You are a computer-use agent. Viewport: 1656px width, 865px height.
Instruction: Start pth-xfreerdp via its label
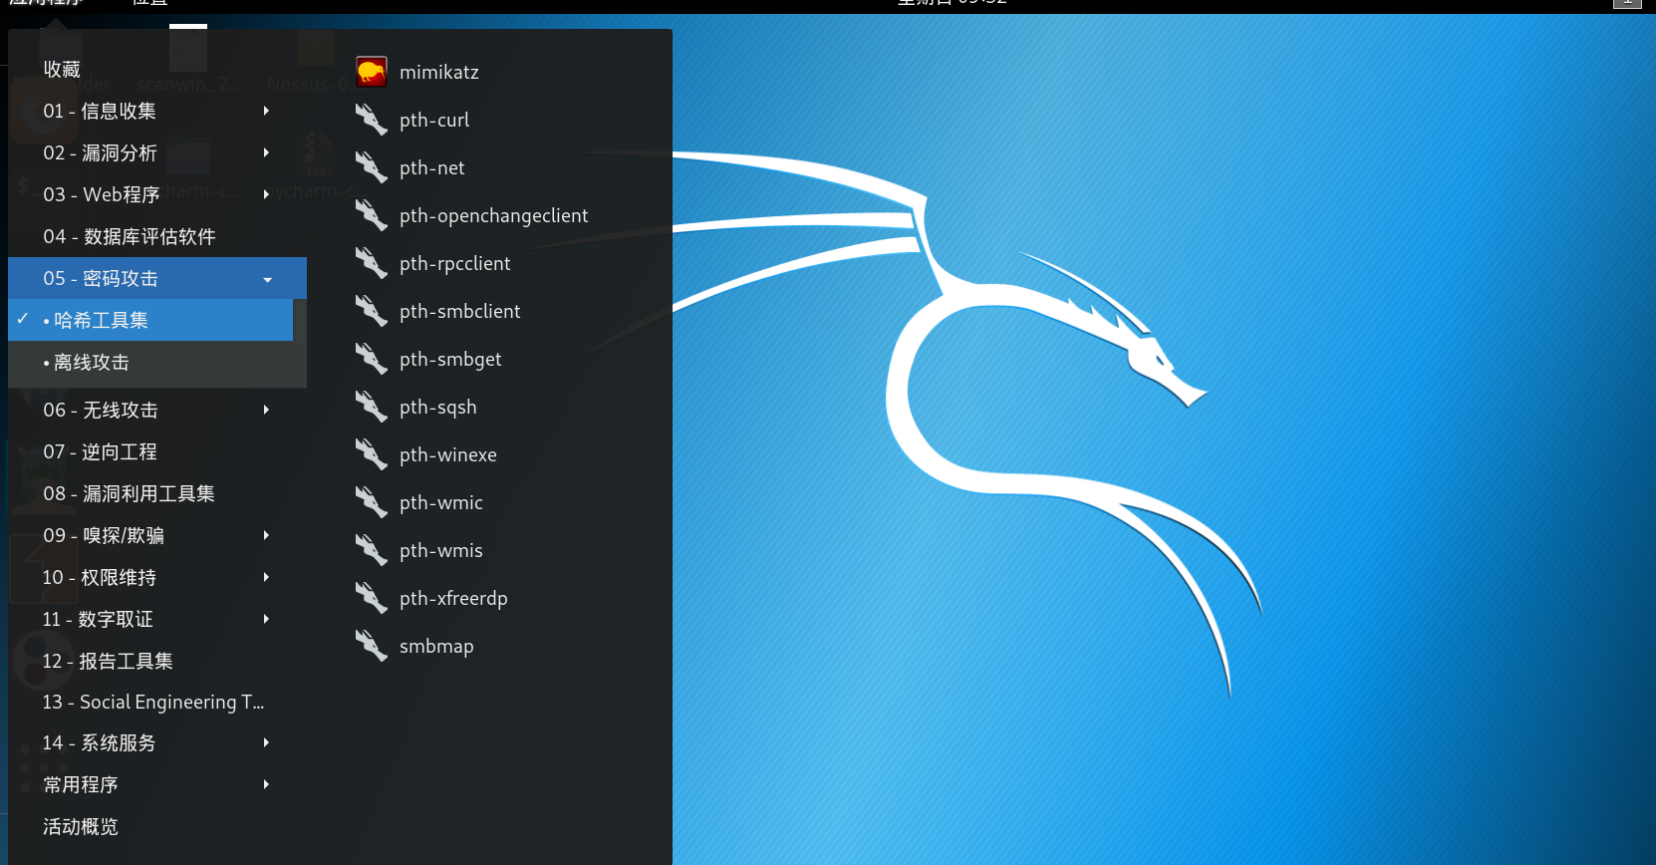coord(453,598)
